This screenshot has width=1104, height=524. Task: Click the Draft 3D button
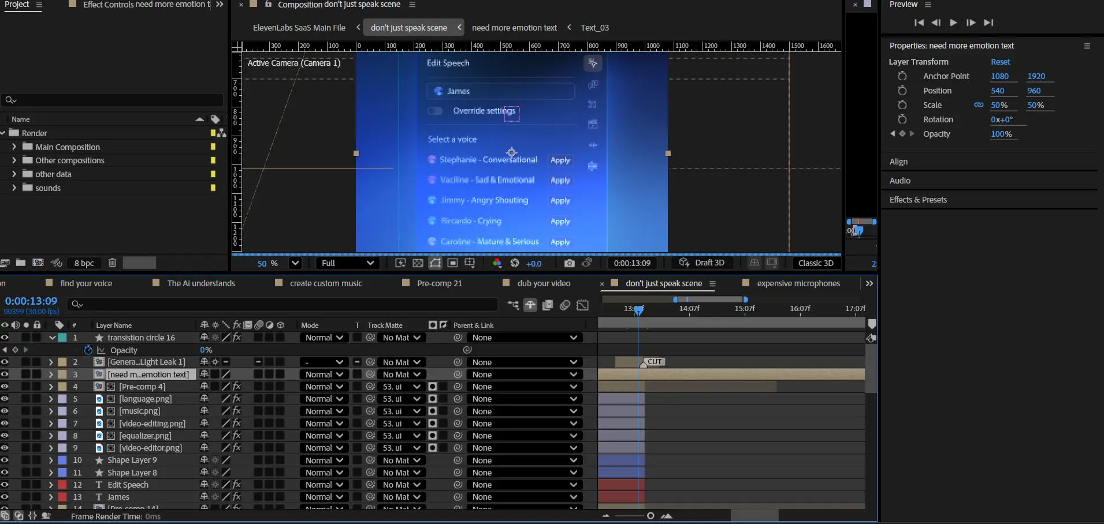702,263
